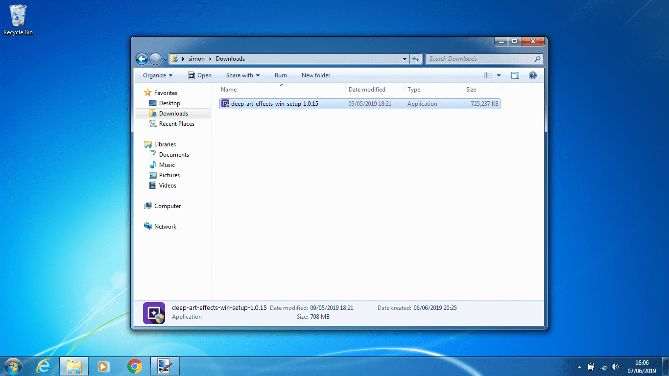Open Windows Explorer Help

[533, 75]
